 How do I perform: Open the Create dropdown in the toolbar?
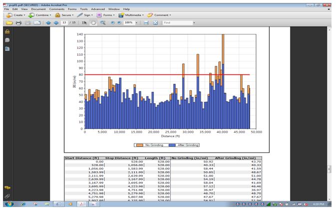point(15,15)
